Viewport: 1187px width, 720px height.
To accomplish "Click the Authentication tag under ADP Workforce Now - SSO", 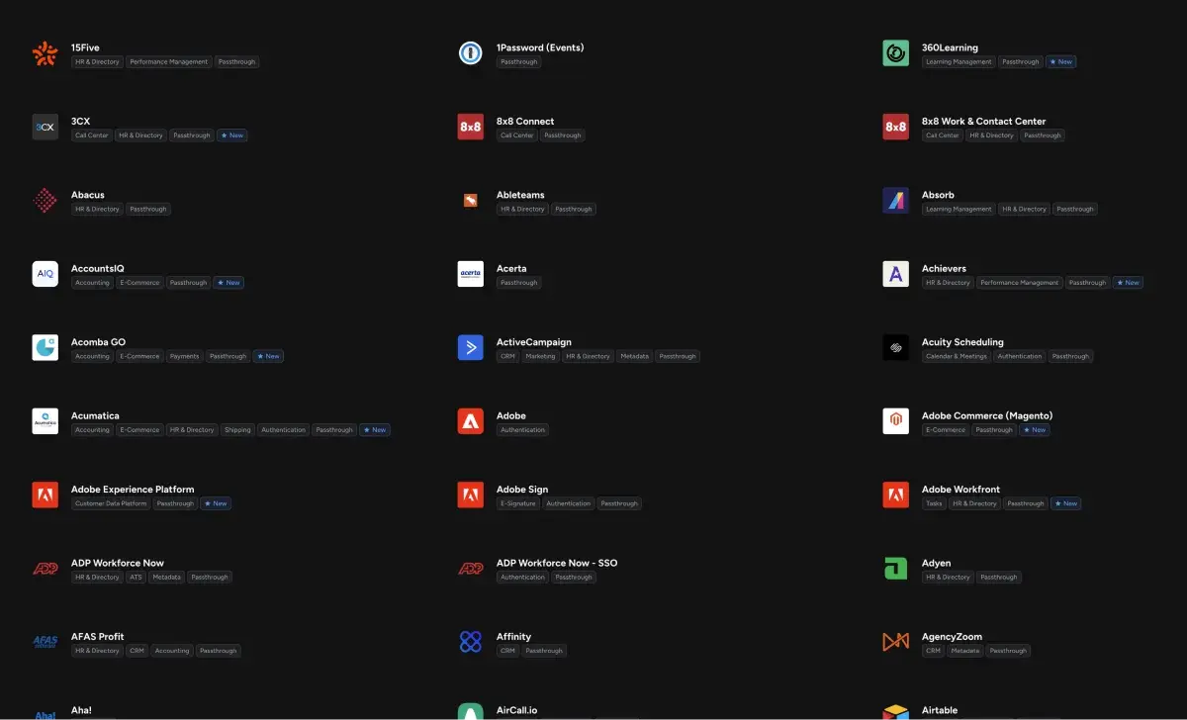I will (x=523, y=578).
